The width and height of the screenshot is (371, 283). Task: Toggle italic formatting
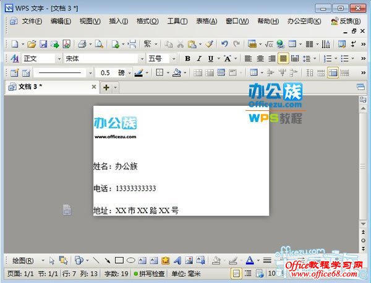point(199,59)
